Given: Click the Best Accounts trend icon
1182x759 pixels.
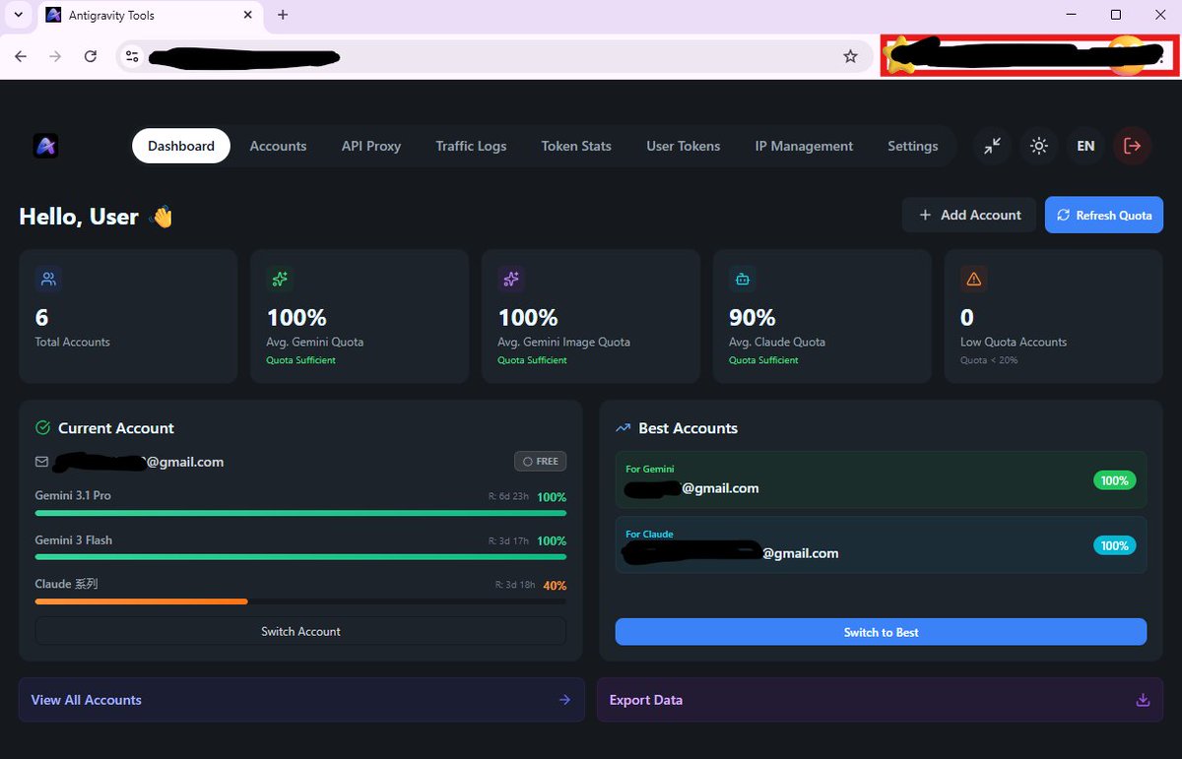Looking at the screenshot, I should (x=623, y=428).
